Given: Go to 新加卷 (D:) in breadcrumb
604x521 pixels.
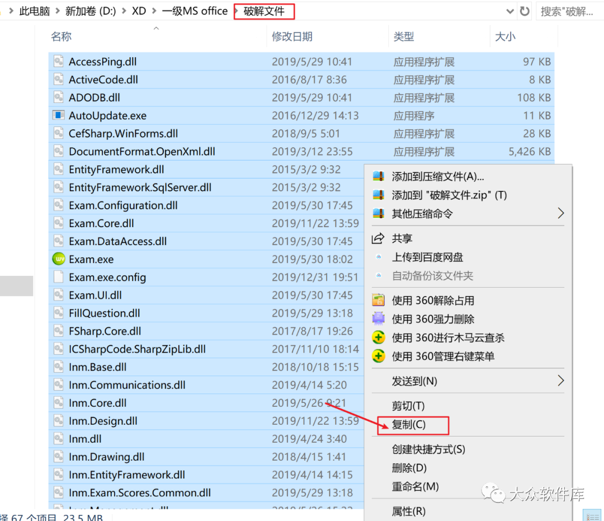Looking at the screenshot, I should tap(91, 11).
